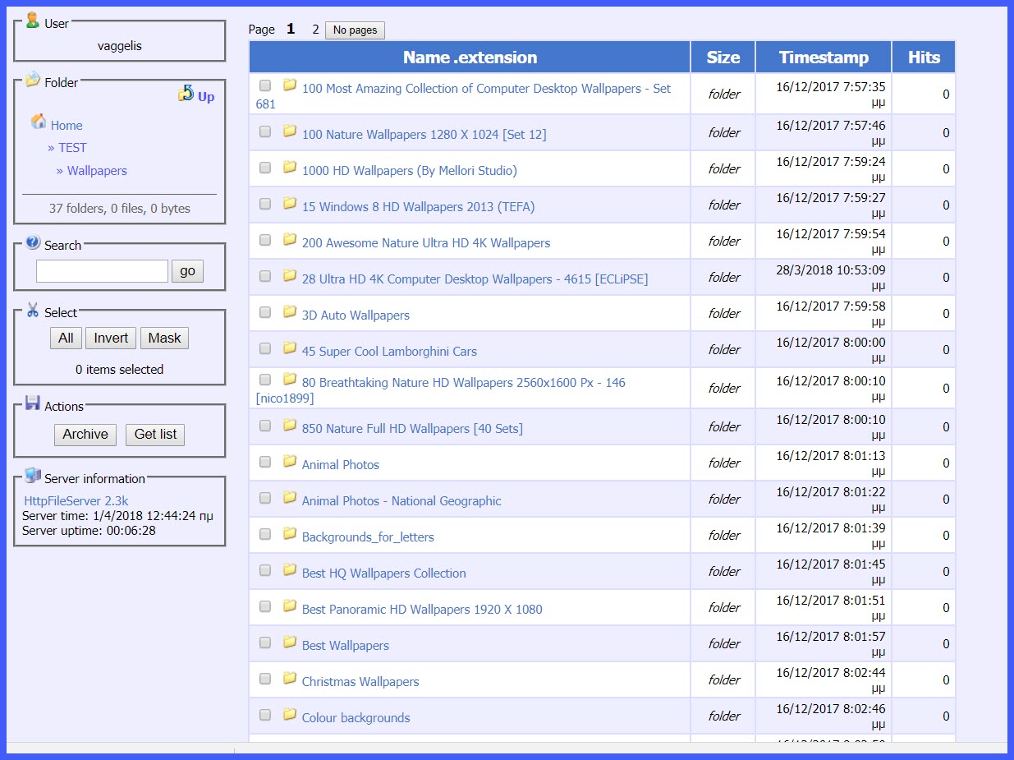Click inside the search input field
The height and width of the screenshot is (760, 1014).
coord(100,270)
